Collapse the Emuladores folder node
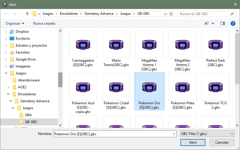Image resolution: width=240 pixels, height=150 pixels. 8,94
